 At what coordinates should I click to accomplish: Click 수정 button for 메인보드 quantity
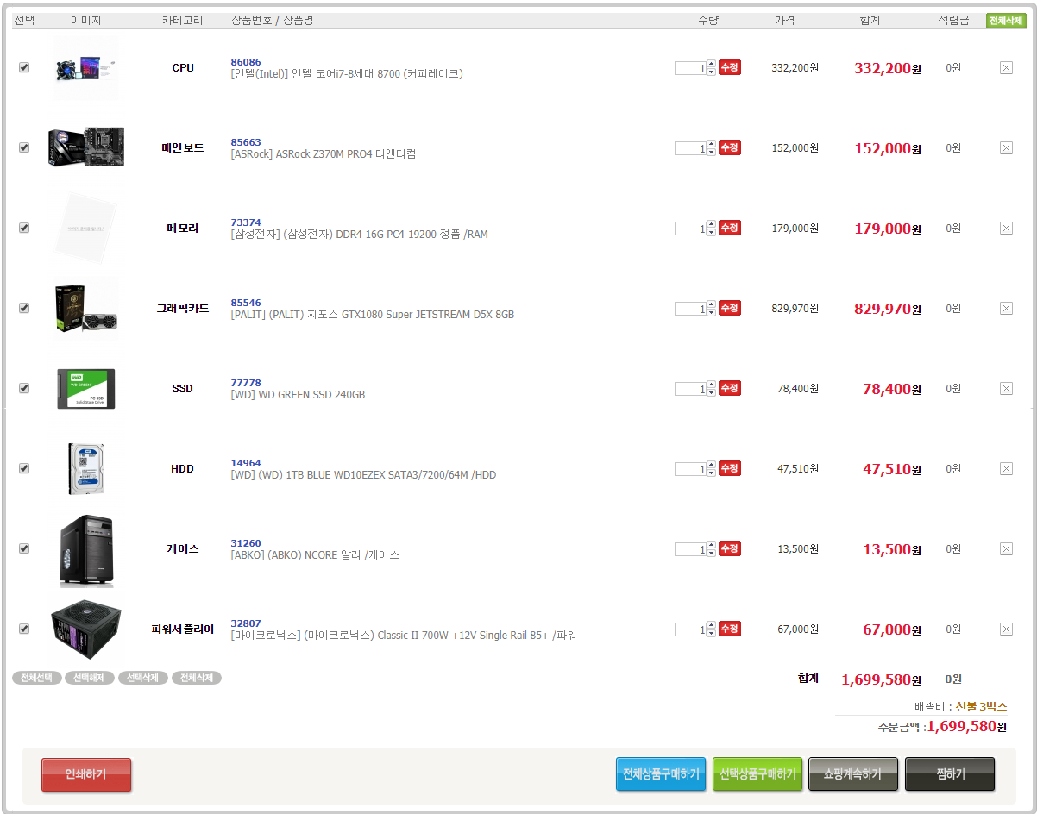[x=730, y=147]
